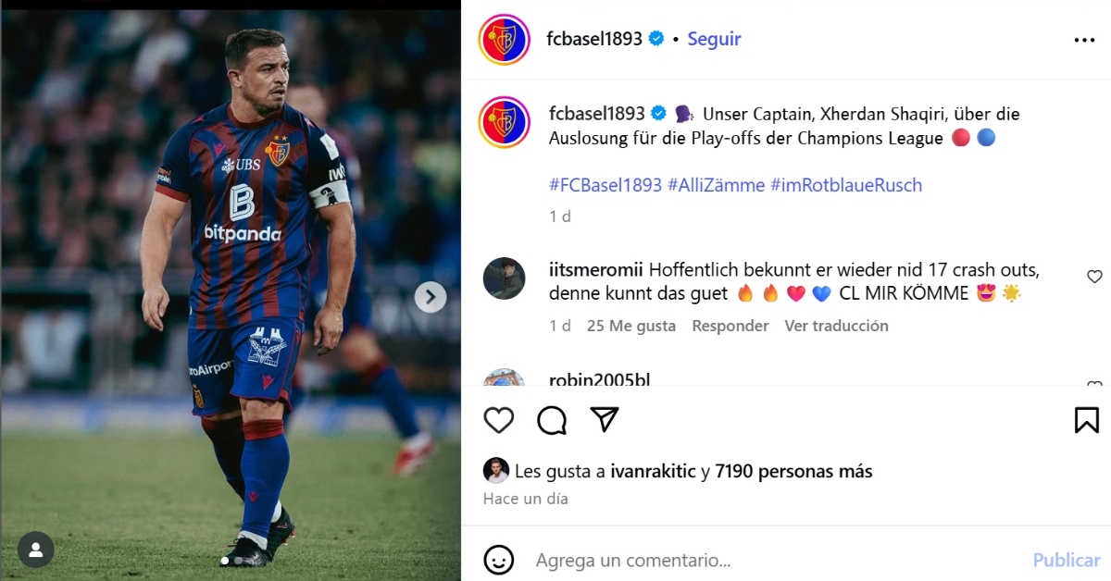Like the post with the heart icon

[x=499, y=420]
